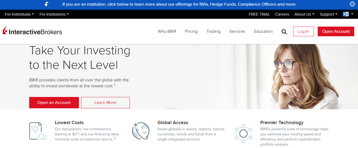The image size is (358, 148).
Task: Close the blue institution banner
Action: pyautogui.click(x=352, y=4)
